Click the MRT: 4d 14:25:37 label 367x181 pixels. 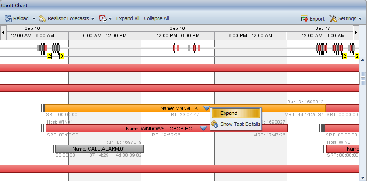point(304,115)
